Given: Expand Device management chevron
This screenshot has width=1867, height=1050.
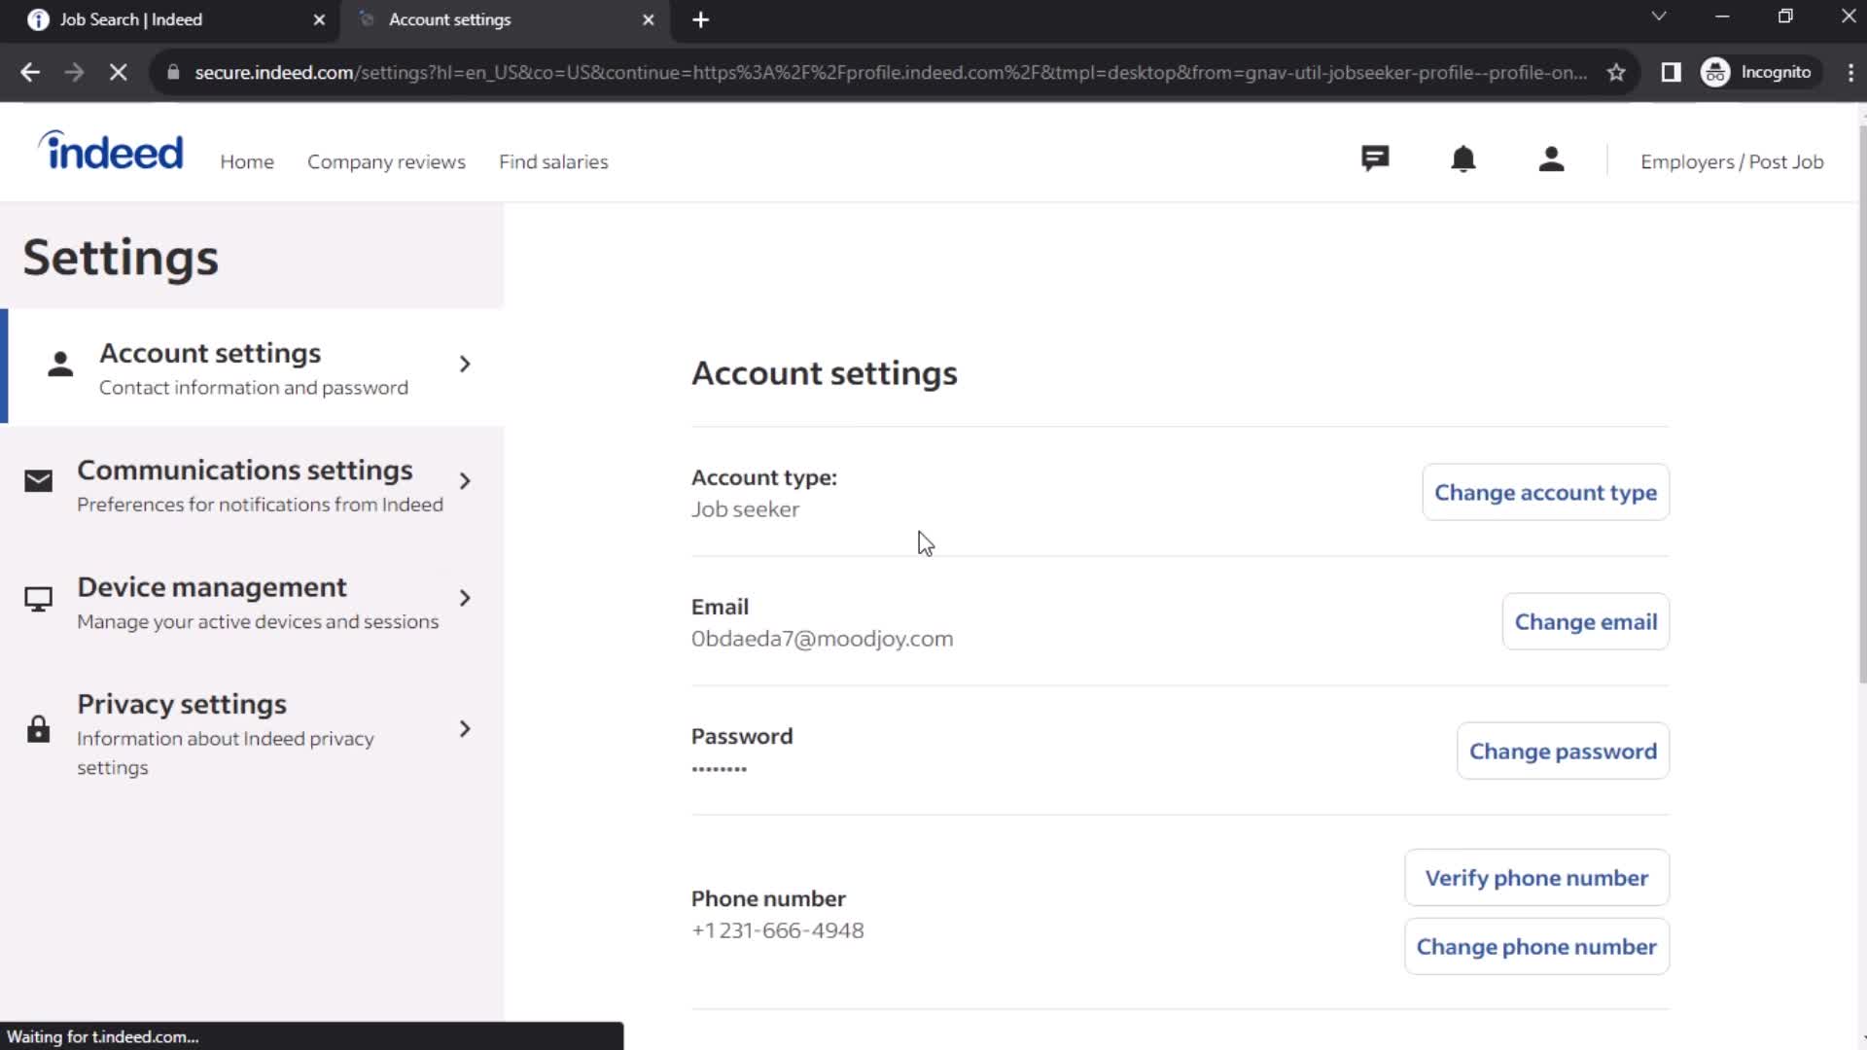Looking at the screenshot, I should [465, 598].
